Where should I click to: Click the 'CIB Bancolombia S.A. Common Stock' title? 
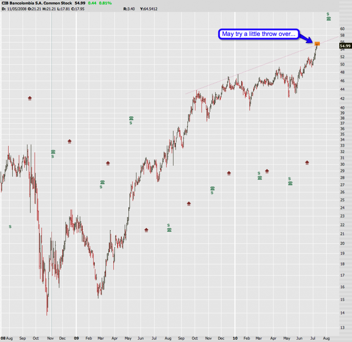pyautogui.click(x=37, y=3)
